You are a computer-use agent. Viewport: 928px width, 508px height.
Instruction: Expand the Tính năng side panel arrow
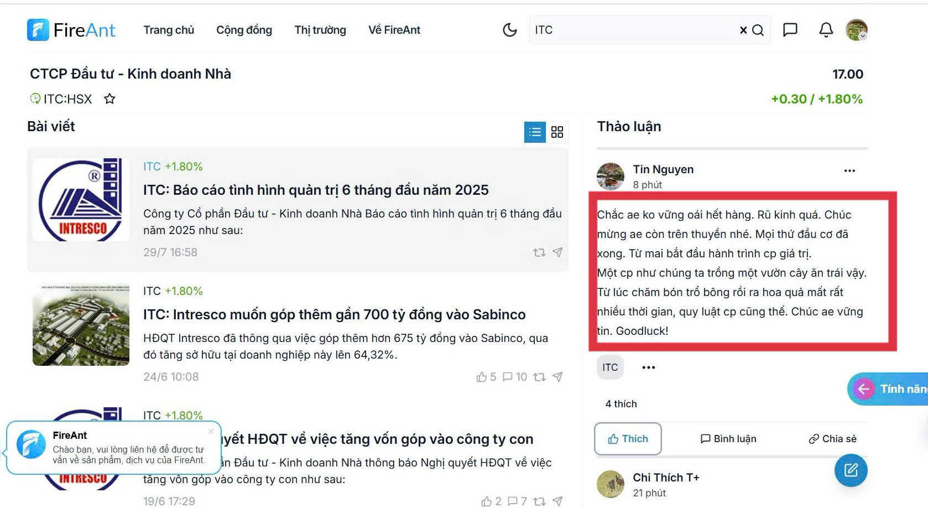[x=864, y=389]
